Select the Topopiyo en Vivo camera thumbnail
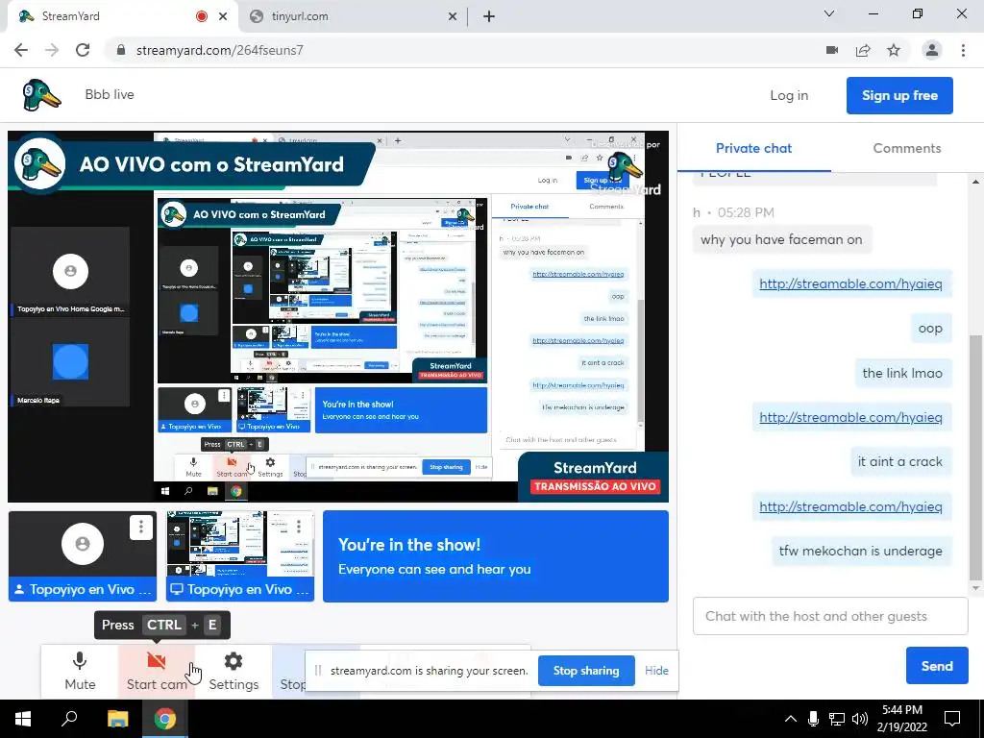Screen dimensions: 984x738 click(x=83, y=556)
